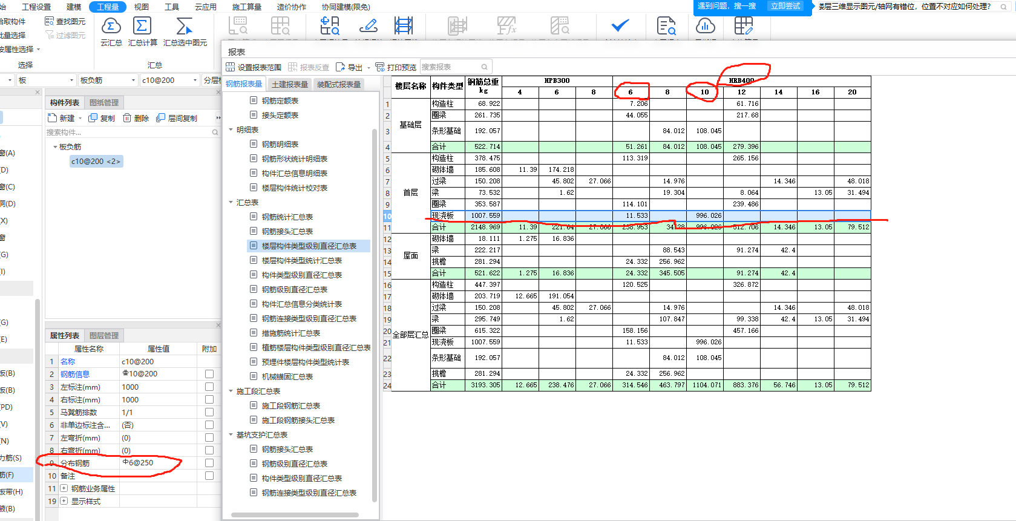Click magnifier icon in 搜索构件 box
This screenshot has width=1016, height=521.
(215, 132)
